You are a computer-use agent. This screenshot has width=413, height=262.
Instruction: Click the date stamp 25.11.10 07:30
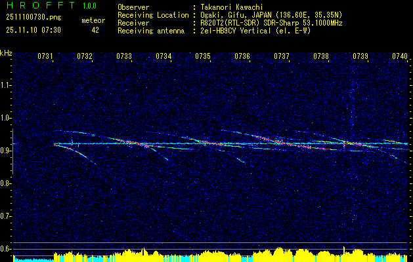point(33,30)
